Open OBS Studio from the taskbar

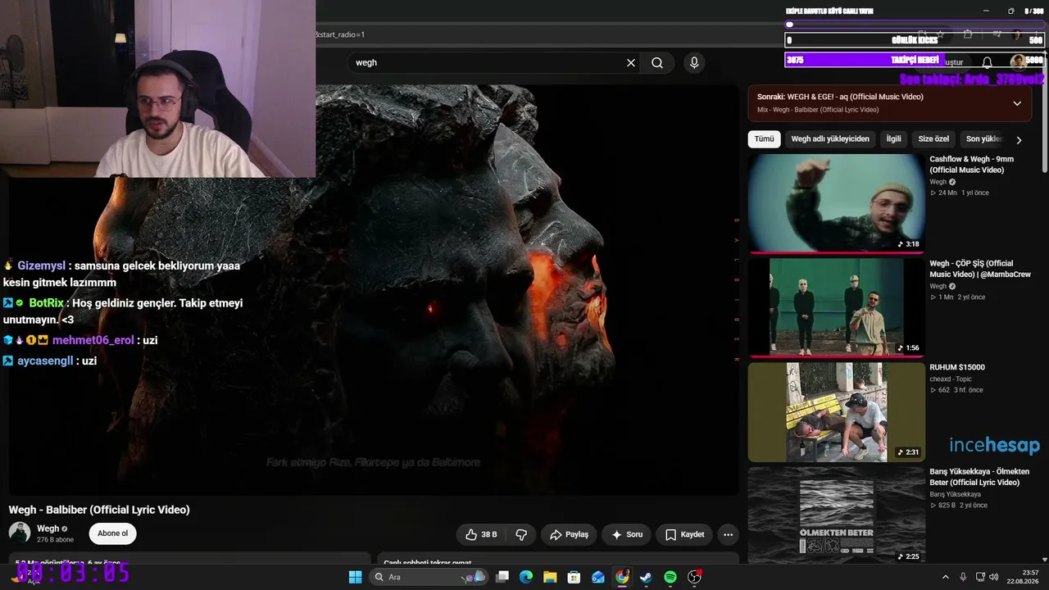[694, 577]
